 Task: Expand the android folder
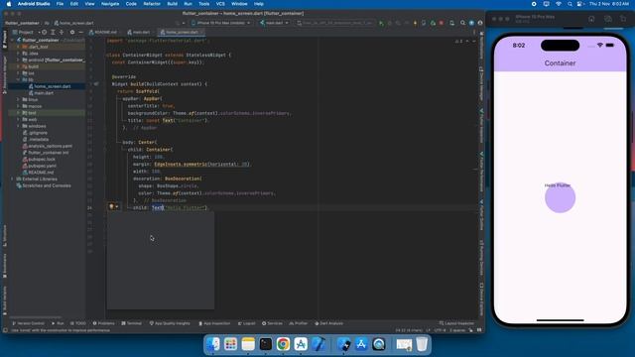pos(18,59)
